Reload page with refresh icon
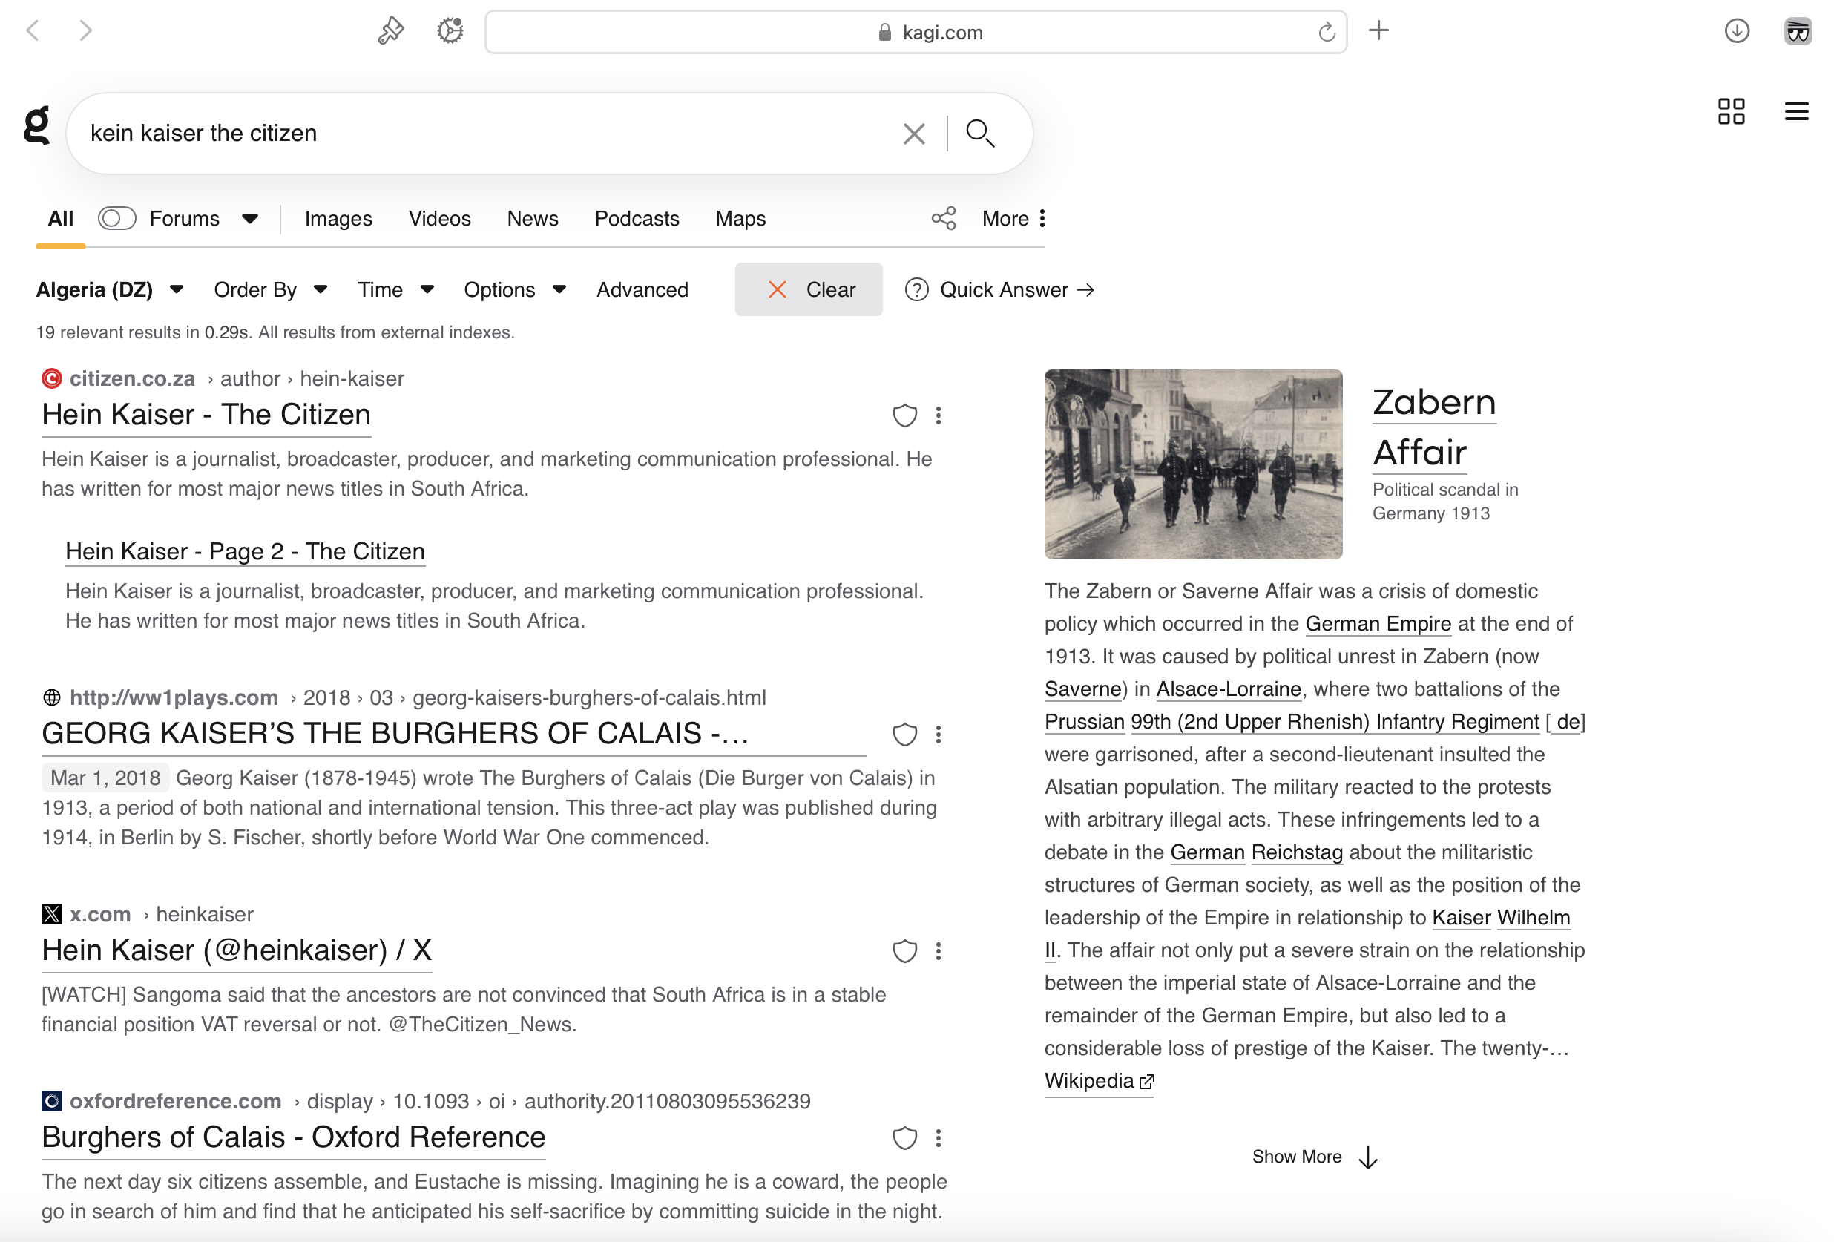1834x1242 pixels. tap(1327, 33)
